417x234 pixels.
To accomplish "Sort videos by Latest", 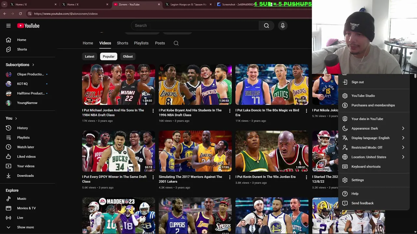I will 90,57.
